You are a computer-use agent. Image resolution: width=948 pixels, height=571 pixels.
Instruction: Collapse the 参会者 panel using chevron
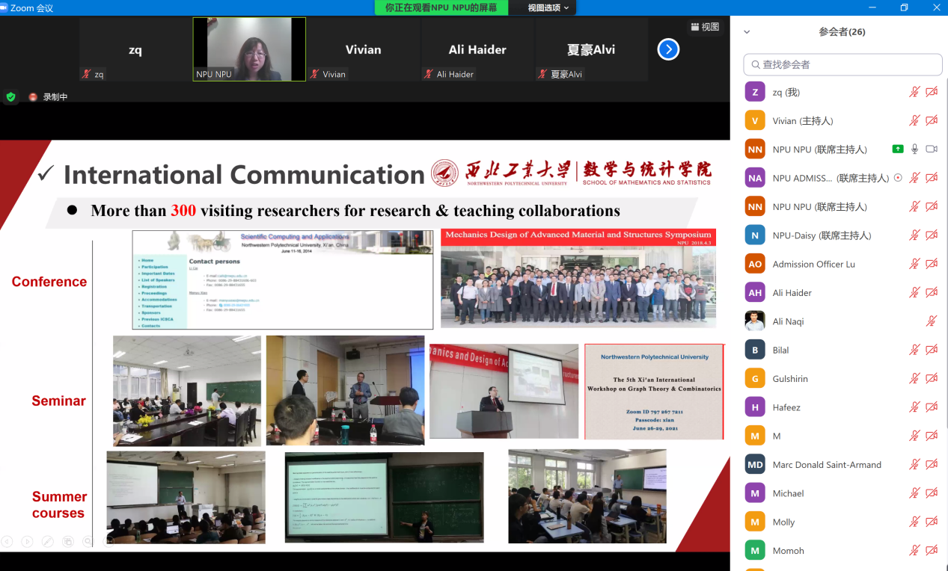[747, 32]
